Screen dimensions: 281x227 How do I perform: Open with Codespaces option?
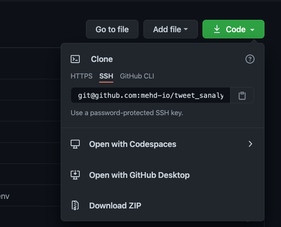(162, 144)
